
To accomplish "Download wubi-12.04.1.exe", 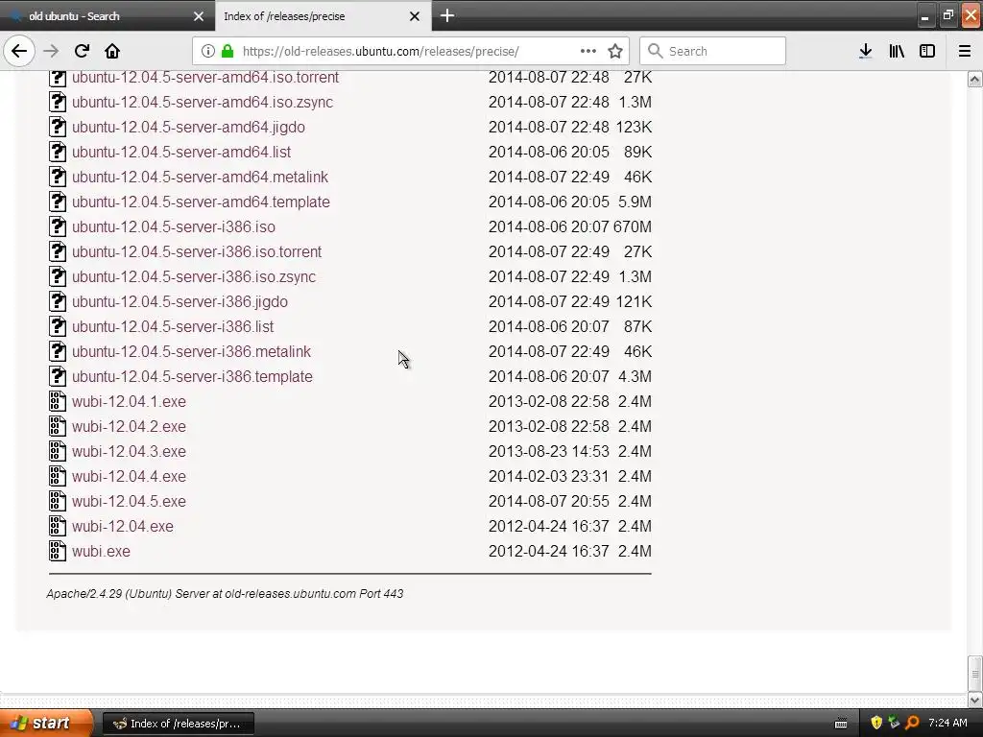I will [x=129, y=402].
